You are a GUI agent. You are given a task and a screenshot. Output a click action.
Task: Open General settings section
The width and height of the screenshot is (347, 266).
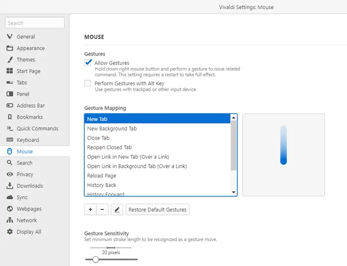pyautogui.click(x=26, y=37)
